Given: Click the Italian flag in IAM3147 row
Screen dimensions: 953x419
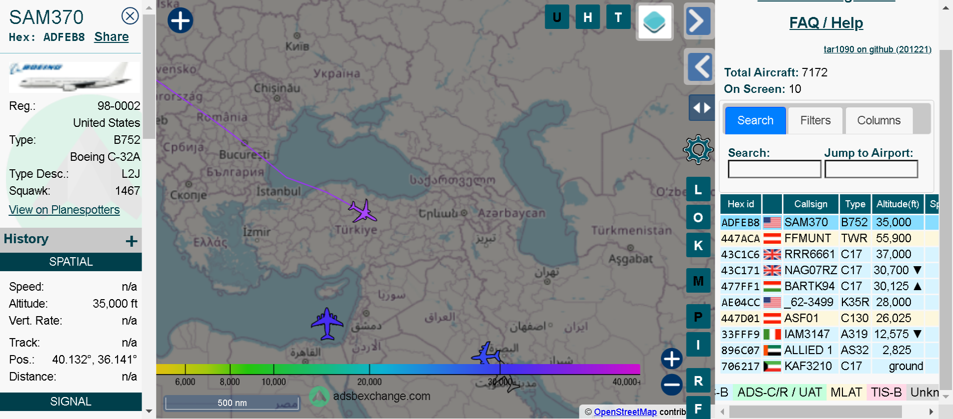Looking at the screenshot, I should coord(772,334).
